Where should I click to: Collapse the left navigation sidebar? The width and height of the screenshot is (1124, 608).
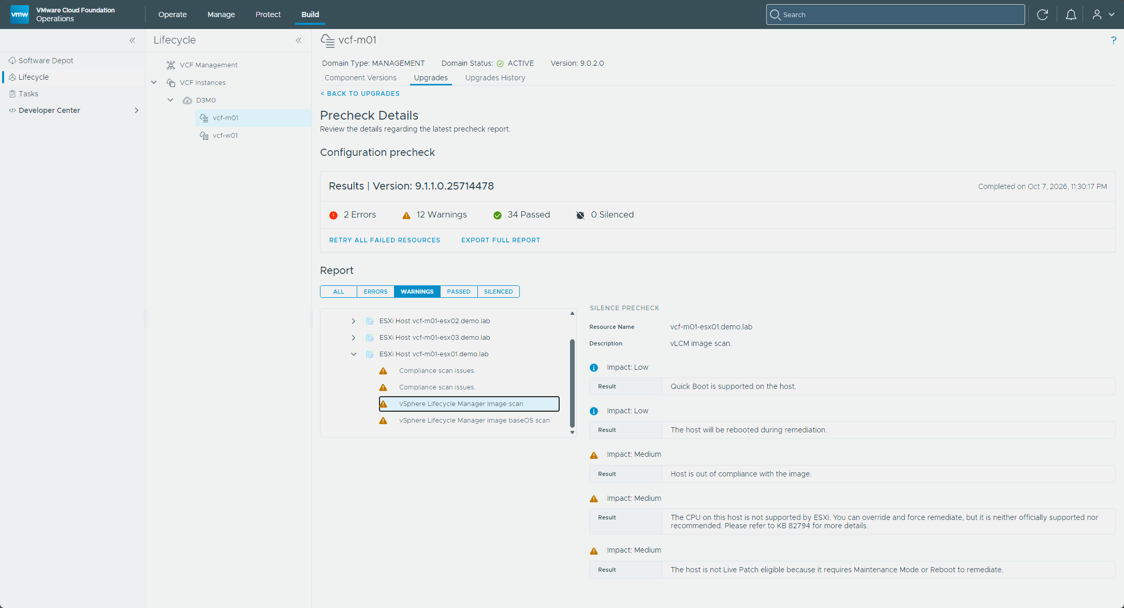click(x=132, y=40)
